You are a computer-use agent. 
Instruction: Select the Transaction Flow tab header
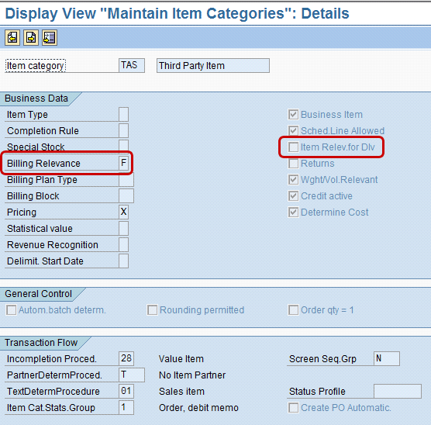tap(41, 343)
